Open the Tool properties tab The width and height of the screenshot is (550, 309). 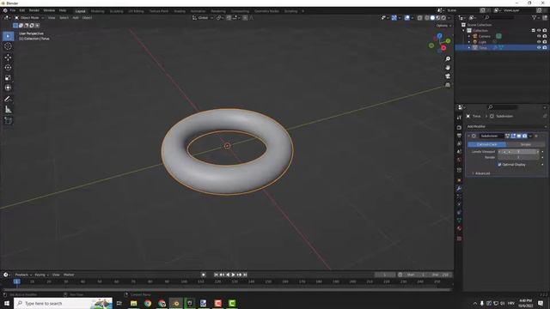coord(459,118)
